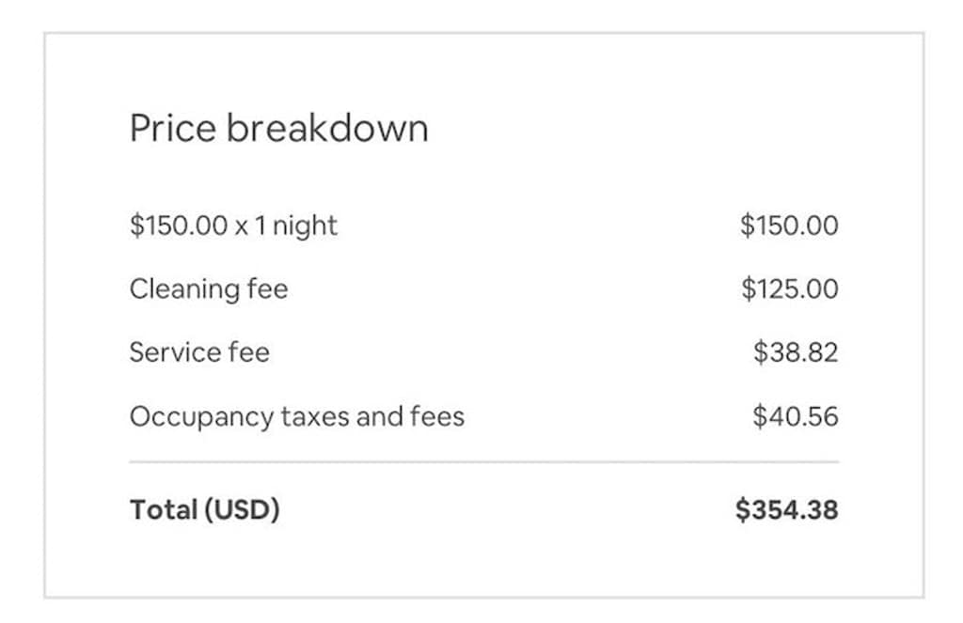
Task: Open the Cleaning fee label details
Action: coord(209,288)
